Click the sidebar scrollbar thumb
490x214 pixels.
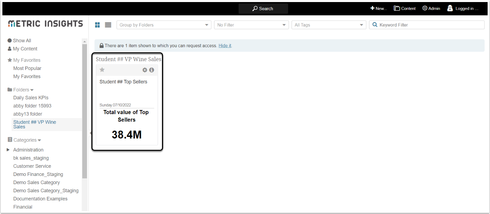(85, 111)
